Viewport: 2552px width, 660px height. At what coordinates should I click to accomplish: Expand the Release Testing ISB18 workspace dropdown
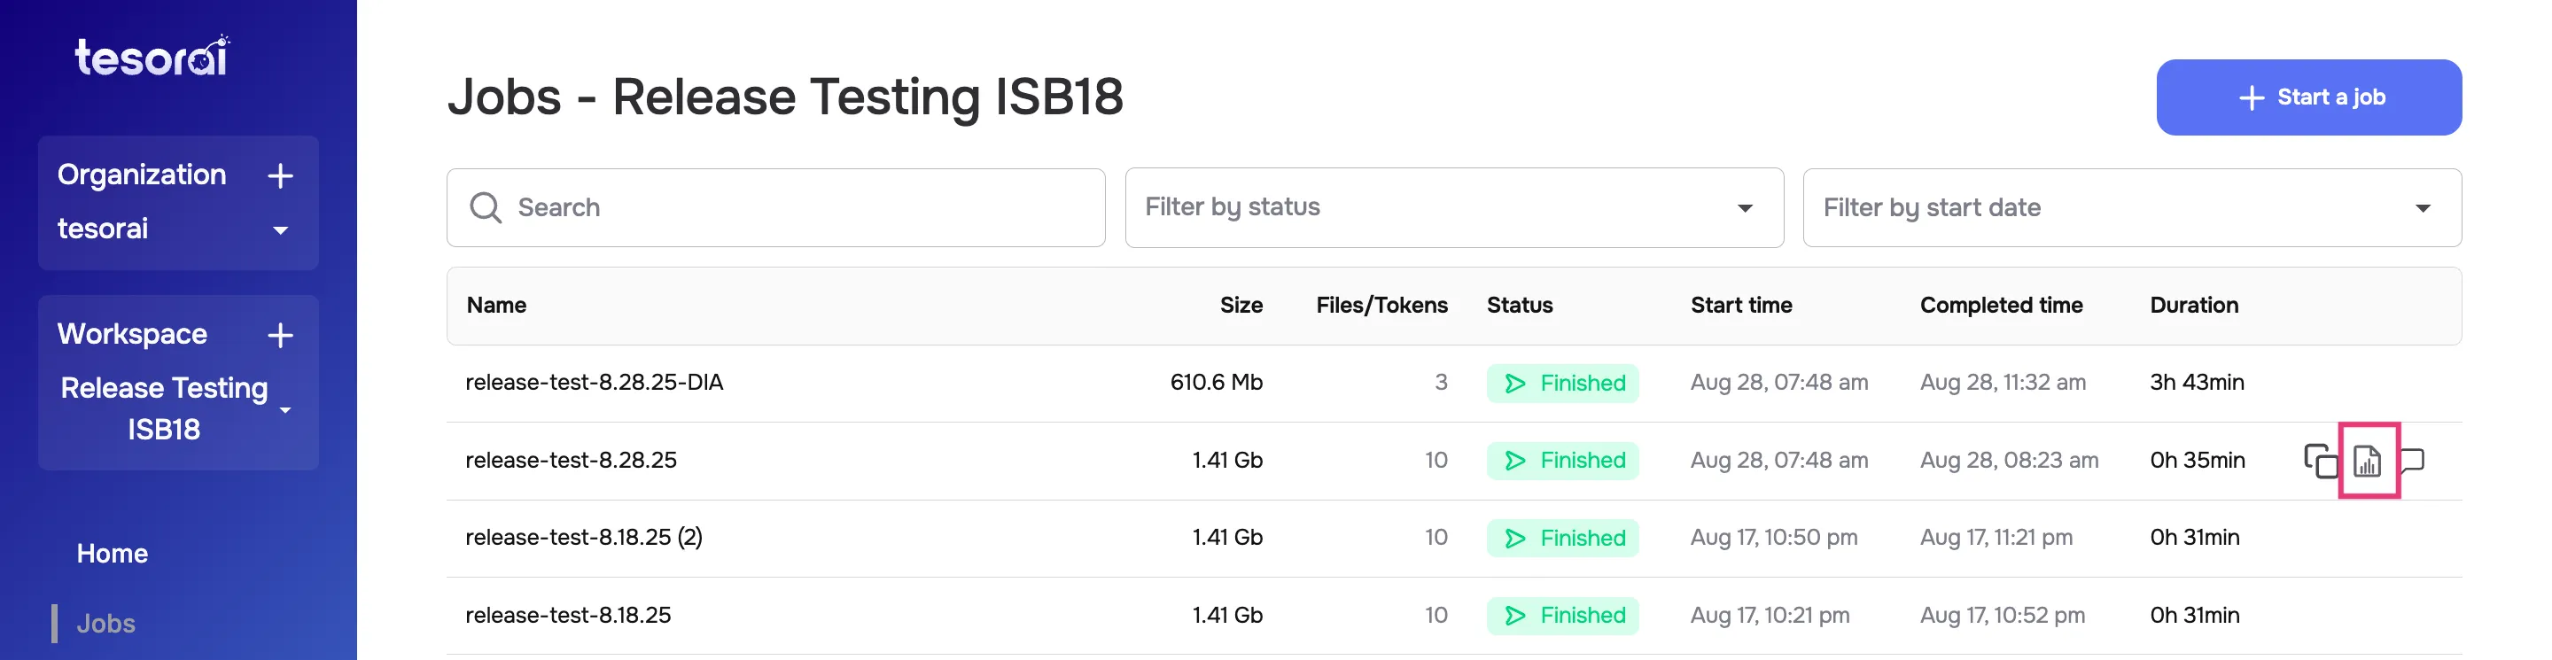click(285, 409)
